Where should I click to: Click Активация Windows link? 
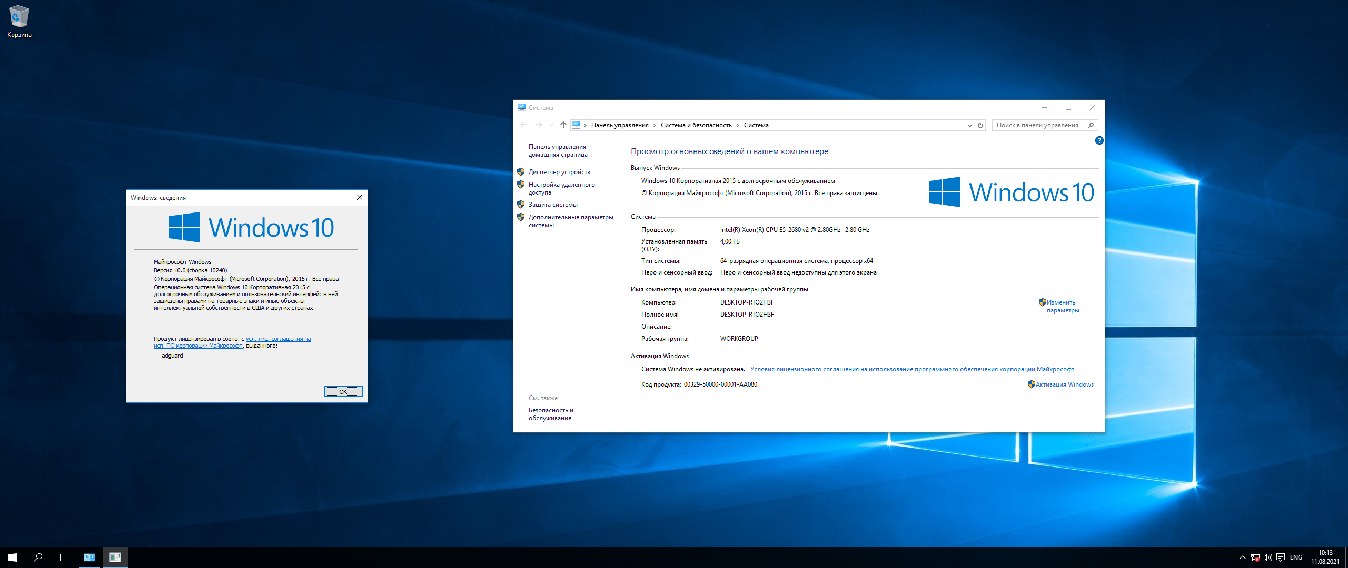tap(1064, 384)
